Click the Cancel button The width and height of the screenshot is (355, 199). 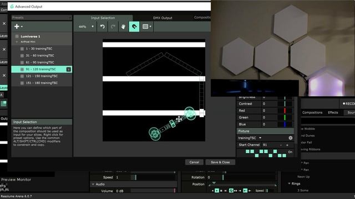click(x=194, y=162)
